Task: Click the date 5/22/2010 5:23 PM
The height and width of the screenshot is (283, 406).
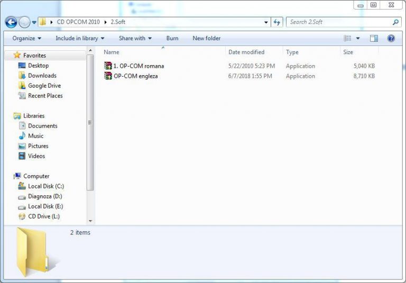Action: click(252, 66)
